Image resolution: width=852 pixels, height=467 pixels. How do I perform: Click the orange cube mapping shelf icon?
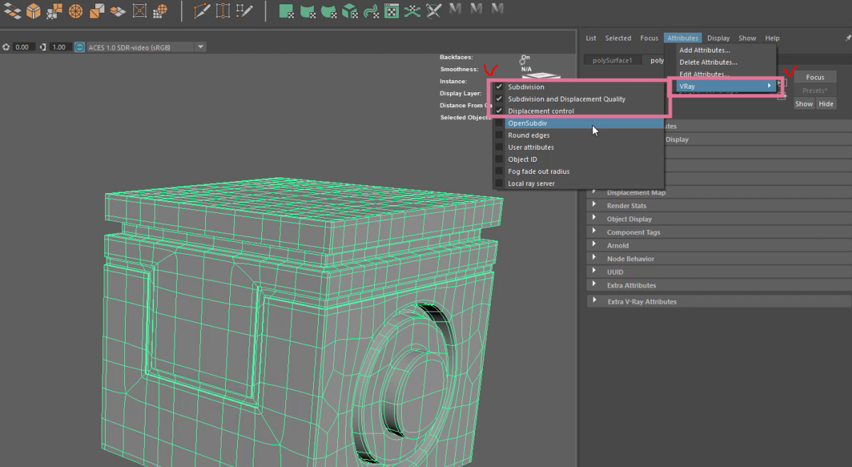point(33,11)
